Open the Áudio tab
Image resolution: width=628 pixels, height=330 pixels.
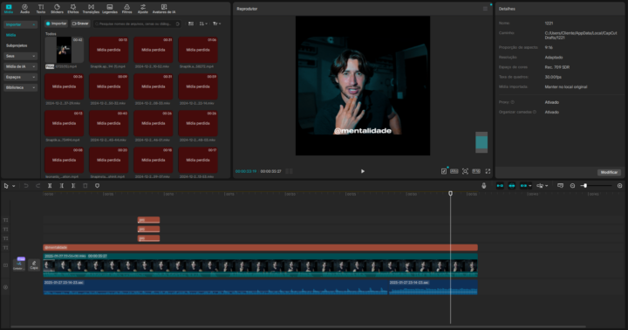(x=24, y=9)
